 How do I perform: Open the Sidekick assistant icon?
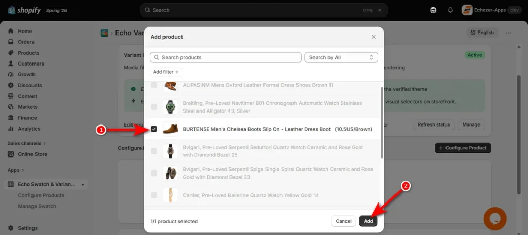point(433,10)
